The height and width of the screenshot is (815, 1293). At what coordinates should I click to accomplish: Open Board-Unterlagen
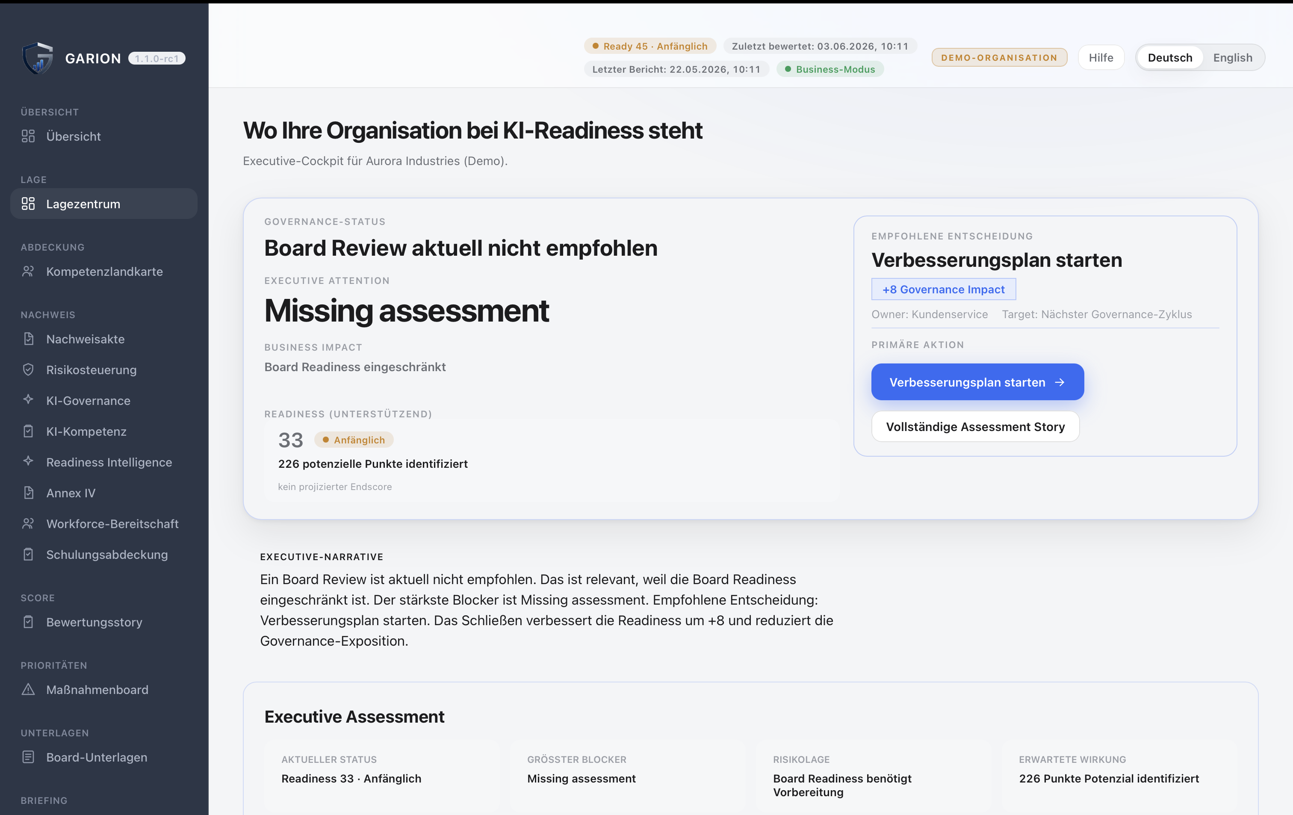(103, 758)
